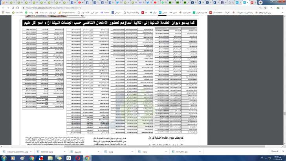Close the downloads bar

[283, 150]
